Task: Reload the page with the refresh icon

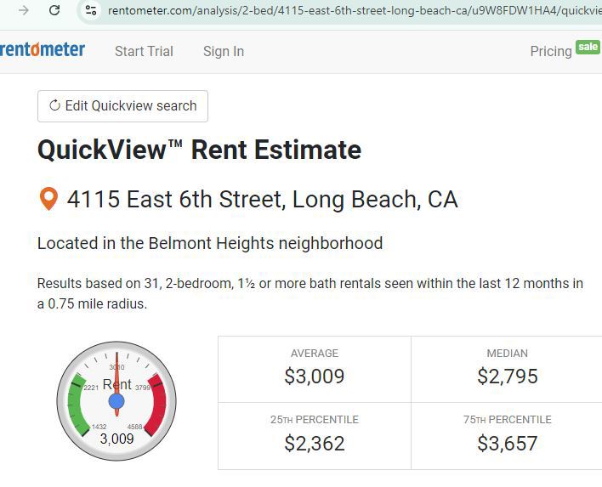Action: [x=54, y=10]
